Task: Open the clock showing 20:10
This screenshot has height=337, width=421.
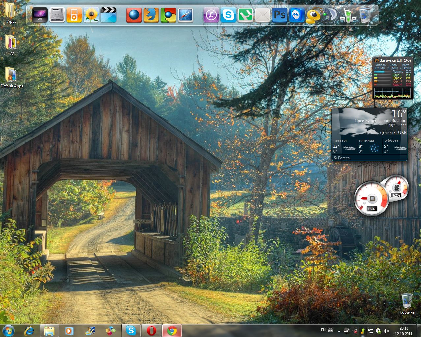Action: 404,331
